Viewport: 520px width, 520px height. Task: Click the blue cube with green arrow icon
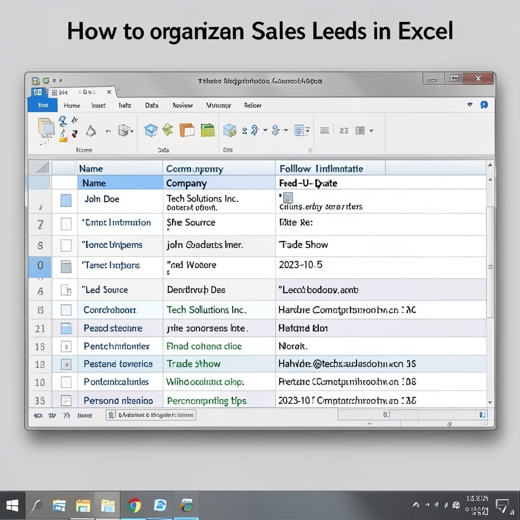tap(230, 131)
